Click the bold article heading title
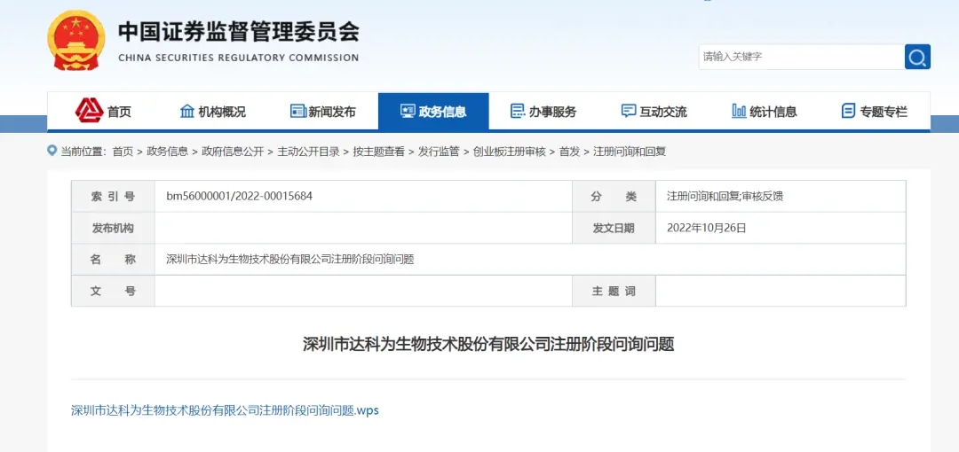 (488, 344)
